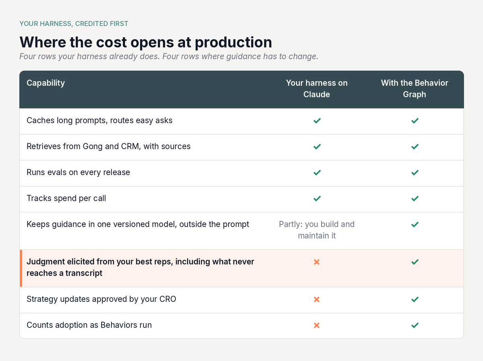483x361 pixels.
Task: Click harness checkmark for "Retrieves from Gong and CRM"
Action: [x=317, y=146]
